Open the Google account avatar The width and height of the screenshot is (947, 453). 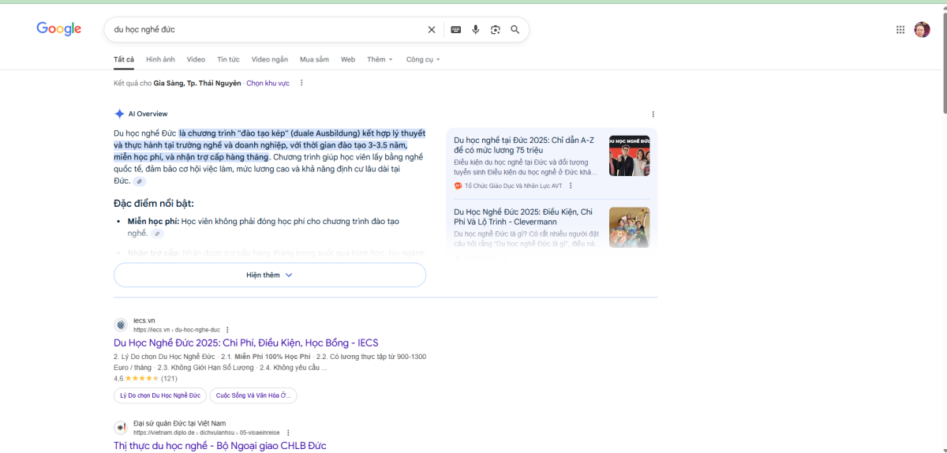922,30
